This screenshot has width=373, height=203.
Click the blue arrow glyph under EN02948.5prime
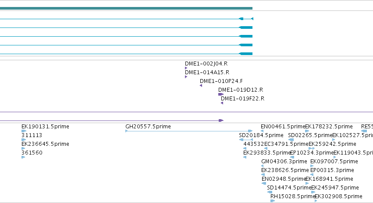tap(264, 183)
